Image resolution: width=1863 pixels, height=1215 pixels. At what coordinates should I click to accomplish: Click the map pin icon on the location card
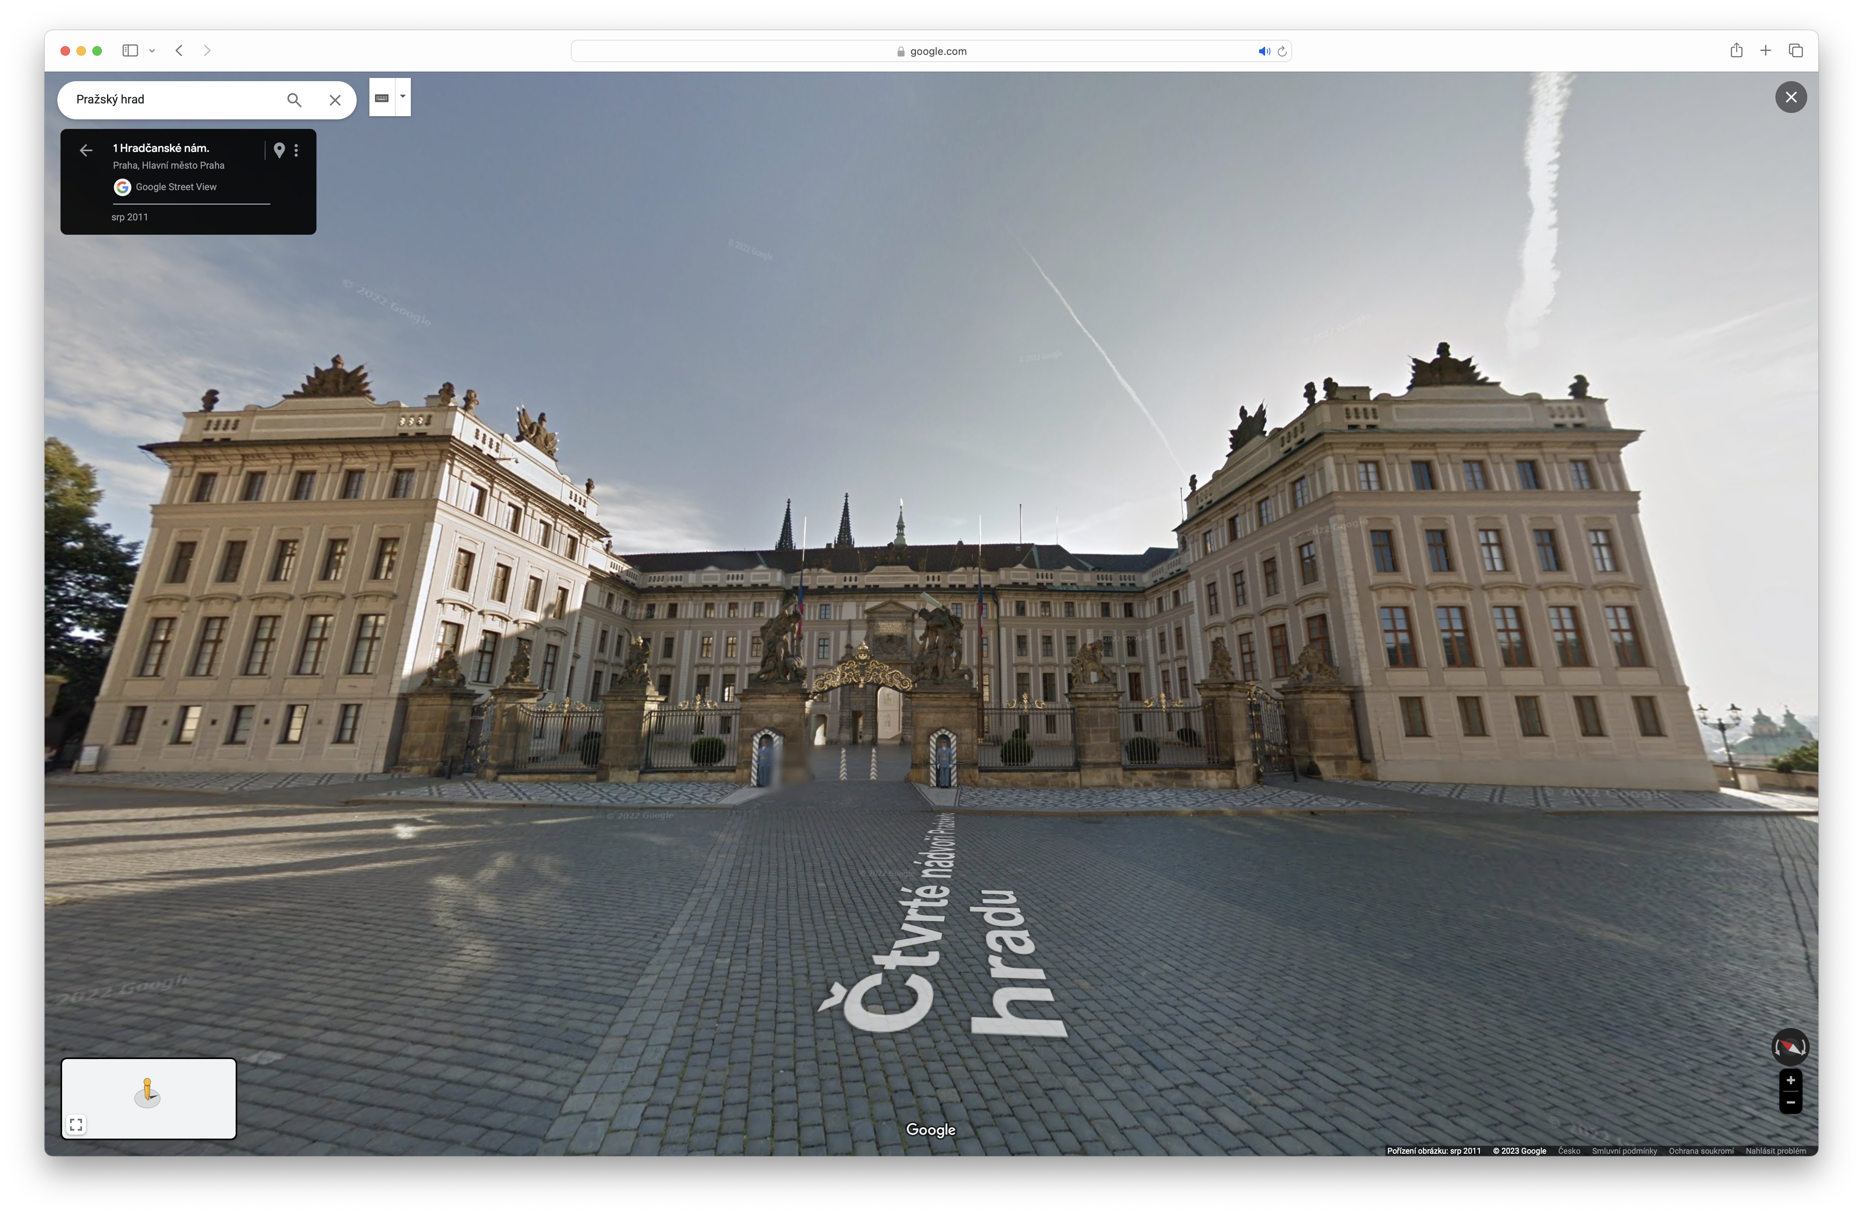tap(279, 150)
